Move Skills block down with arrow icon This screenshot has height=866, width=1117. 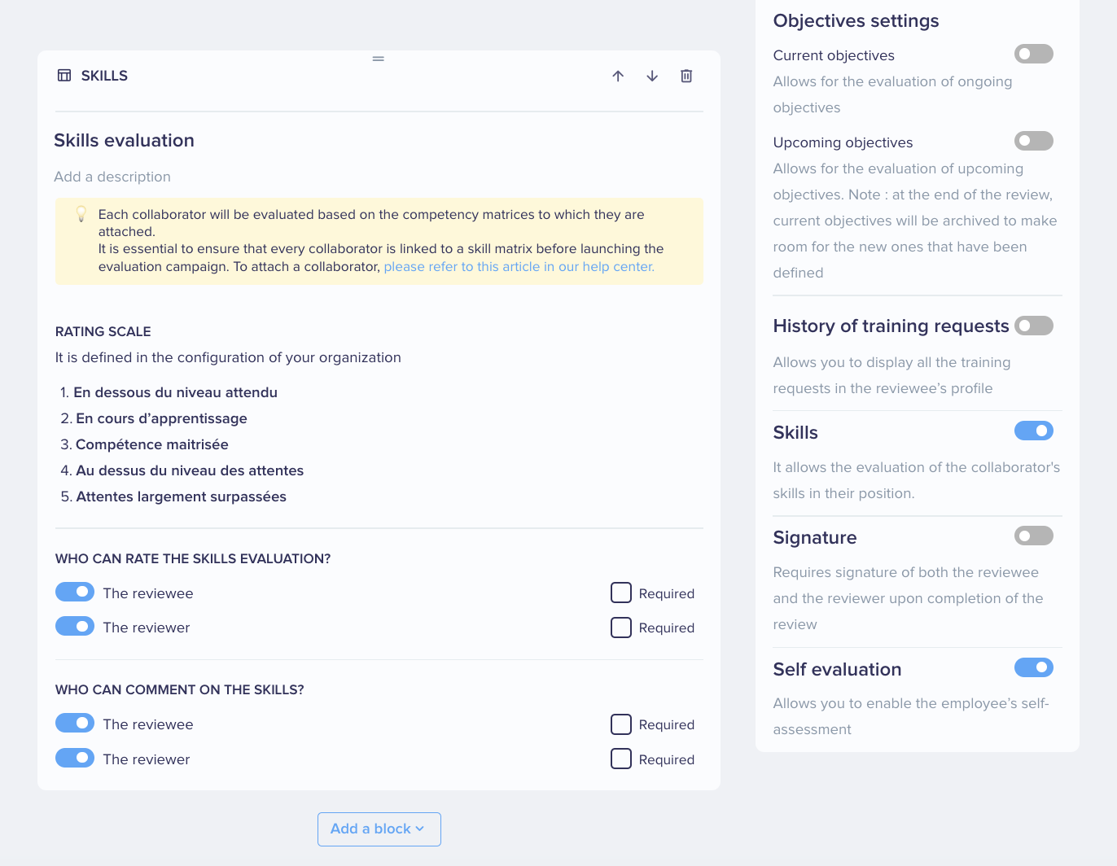[x=652, y=76]
